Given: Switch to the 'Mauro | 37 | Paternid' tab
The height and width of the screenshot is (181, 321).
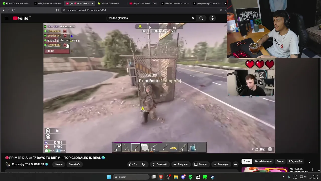Looking at the screenshot, I should pyautogui.click(x=206, y=3).
